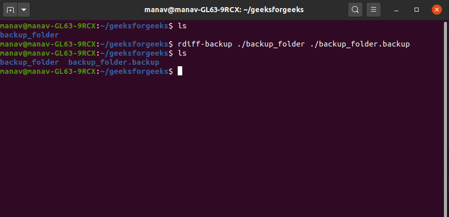Open a new terminal tab
This screenshot has height=217, width=449.
(11, 10)
